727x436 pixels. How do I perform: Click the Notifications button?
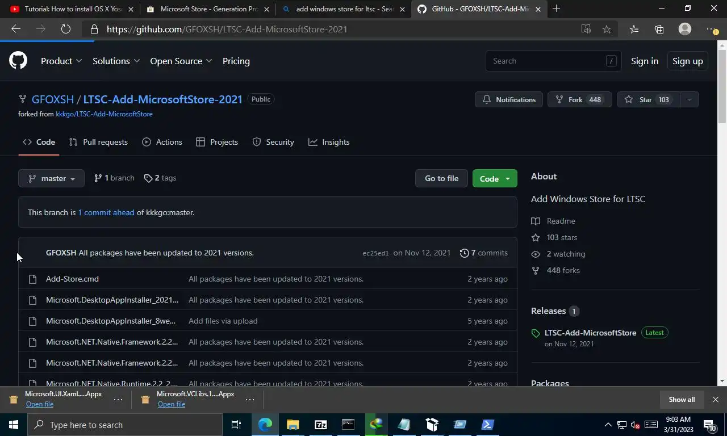point(509,99)
